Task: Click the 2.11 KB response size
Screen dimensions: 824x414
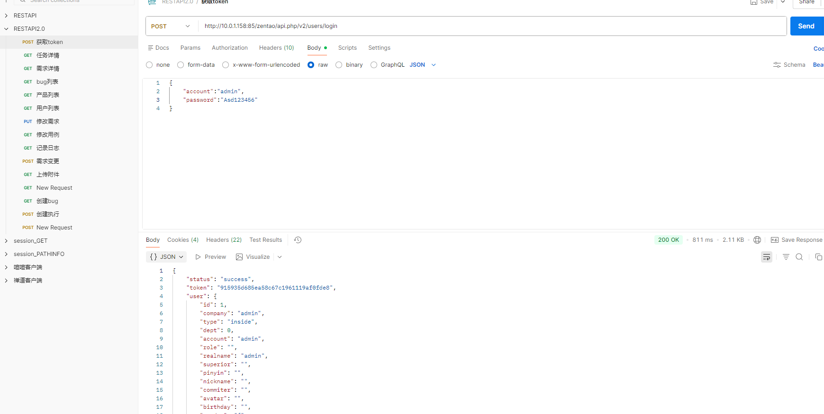Action: (733, 240)
